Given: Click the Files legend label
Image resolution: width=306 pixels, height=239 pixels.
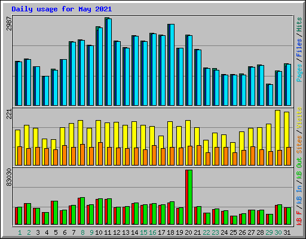Looking at the screenshot, I should point(299,48).
